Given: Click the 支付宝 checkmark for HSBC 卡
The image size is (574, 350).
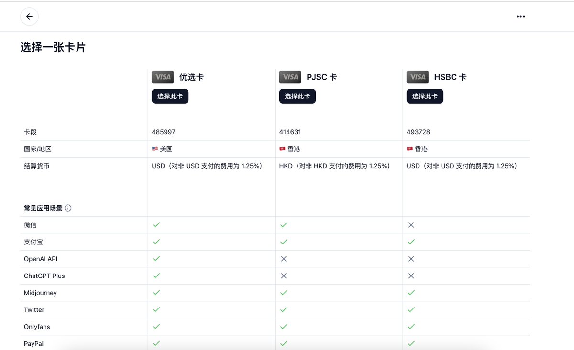Looking at the screenshot, I should 411,242.
